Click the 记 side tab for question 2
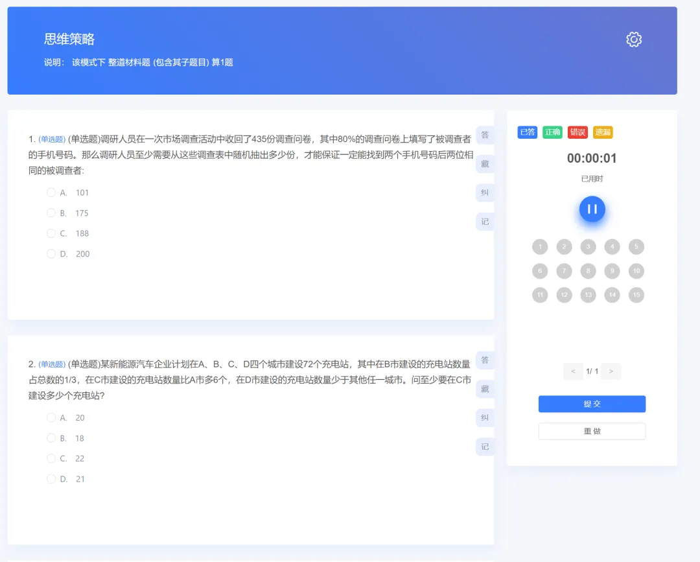The height and width of the screenshot is (562, 700). coord(485,447)
